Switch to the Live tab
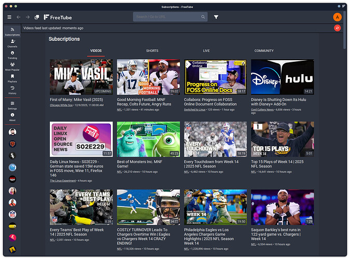 [206, 51]
